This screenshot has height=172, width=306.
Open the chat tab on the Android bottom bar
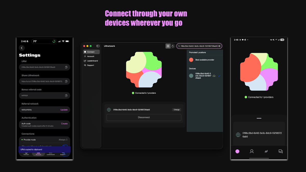[x=280, y=151]
